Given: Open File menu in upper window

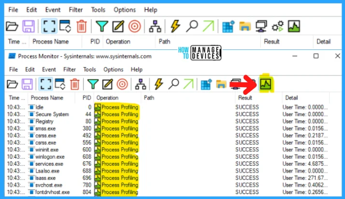Looking at the screenshot, I should tap(13, 10).
